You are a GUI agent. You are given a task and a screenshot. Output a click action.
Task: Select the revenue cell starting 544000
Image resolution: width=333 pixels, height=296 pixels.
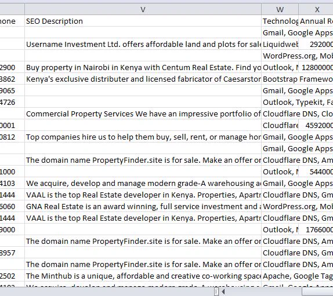point(316,171)
